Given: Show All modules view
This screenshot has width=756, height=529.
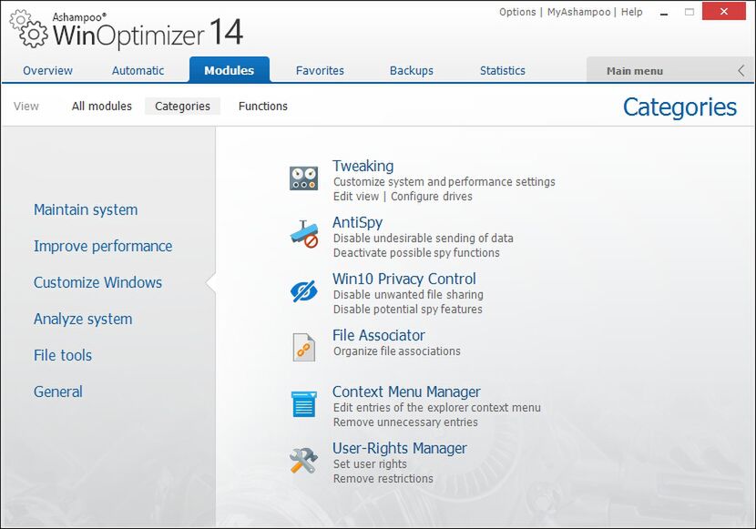Looking at the screenshot, I should click(102, 106).
